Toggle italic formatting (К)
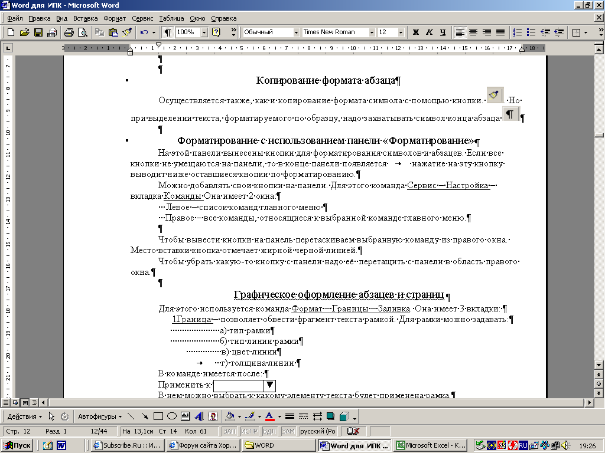605x453 pixels. (x=429, y=32)
